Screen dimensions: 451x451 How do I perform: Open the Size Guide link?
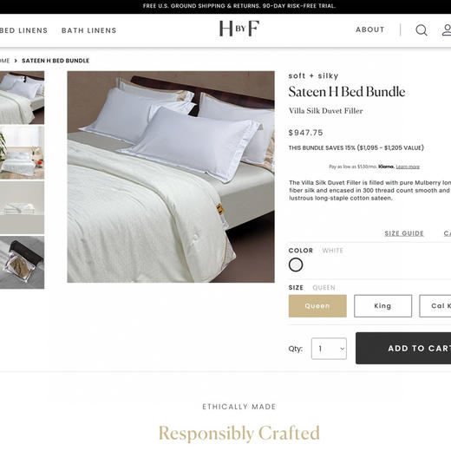404,233
